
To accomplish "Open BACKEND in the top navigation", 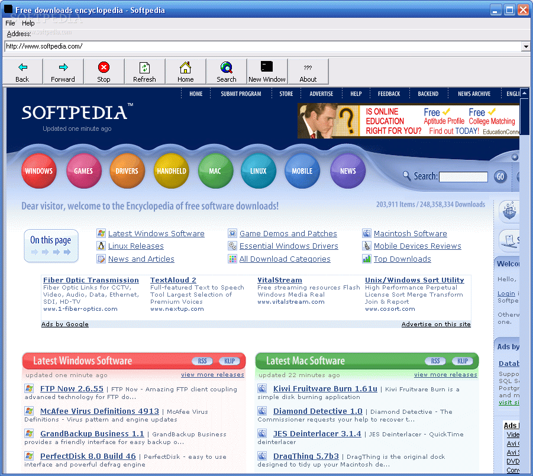I will 428,94.
